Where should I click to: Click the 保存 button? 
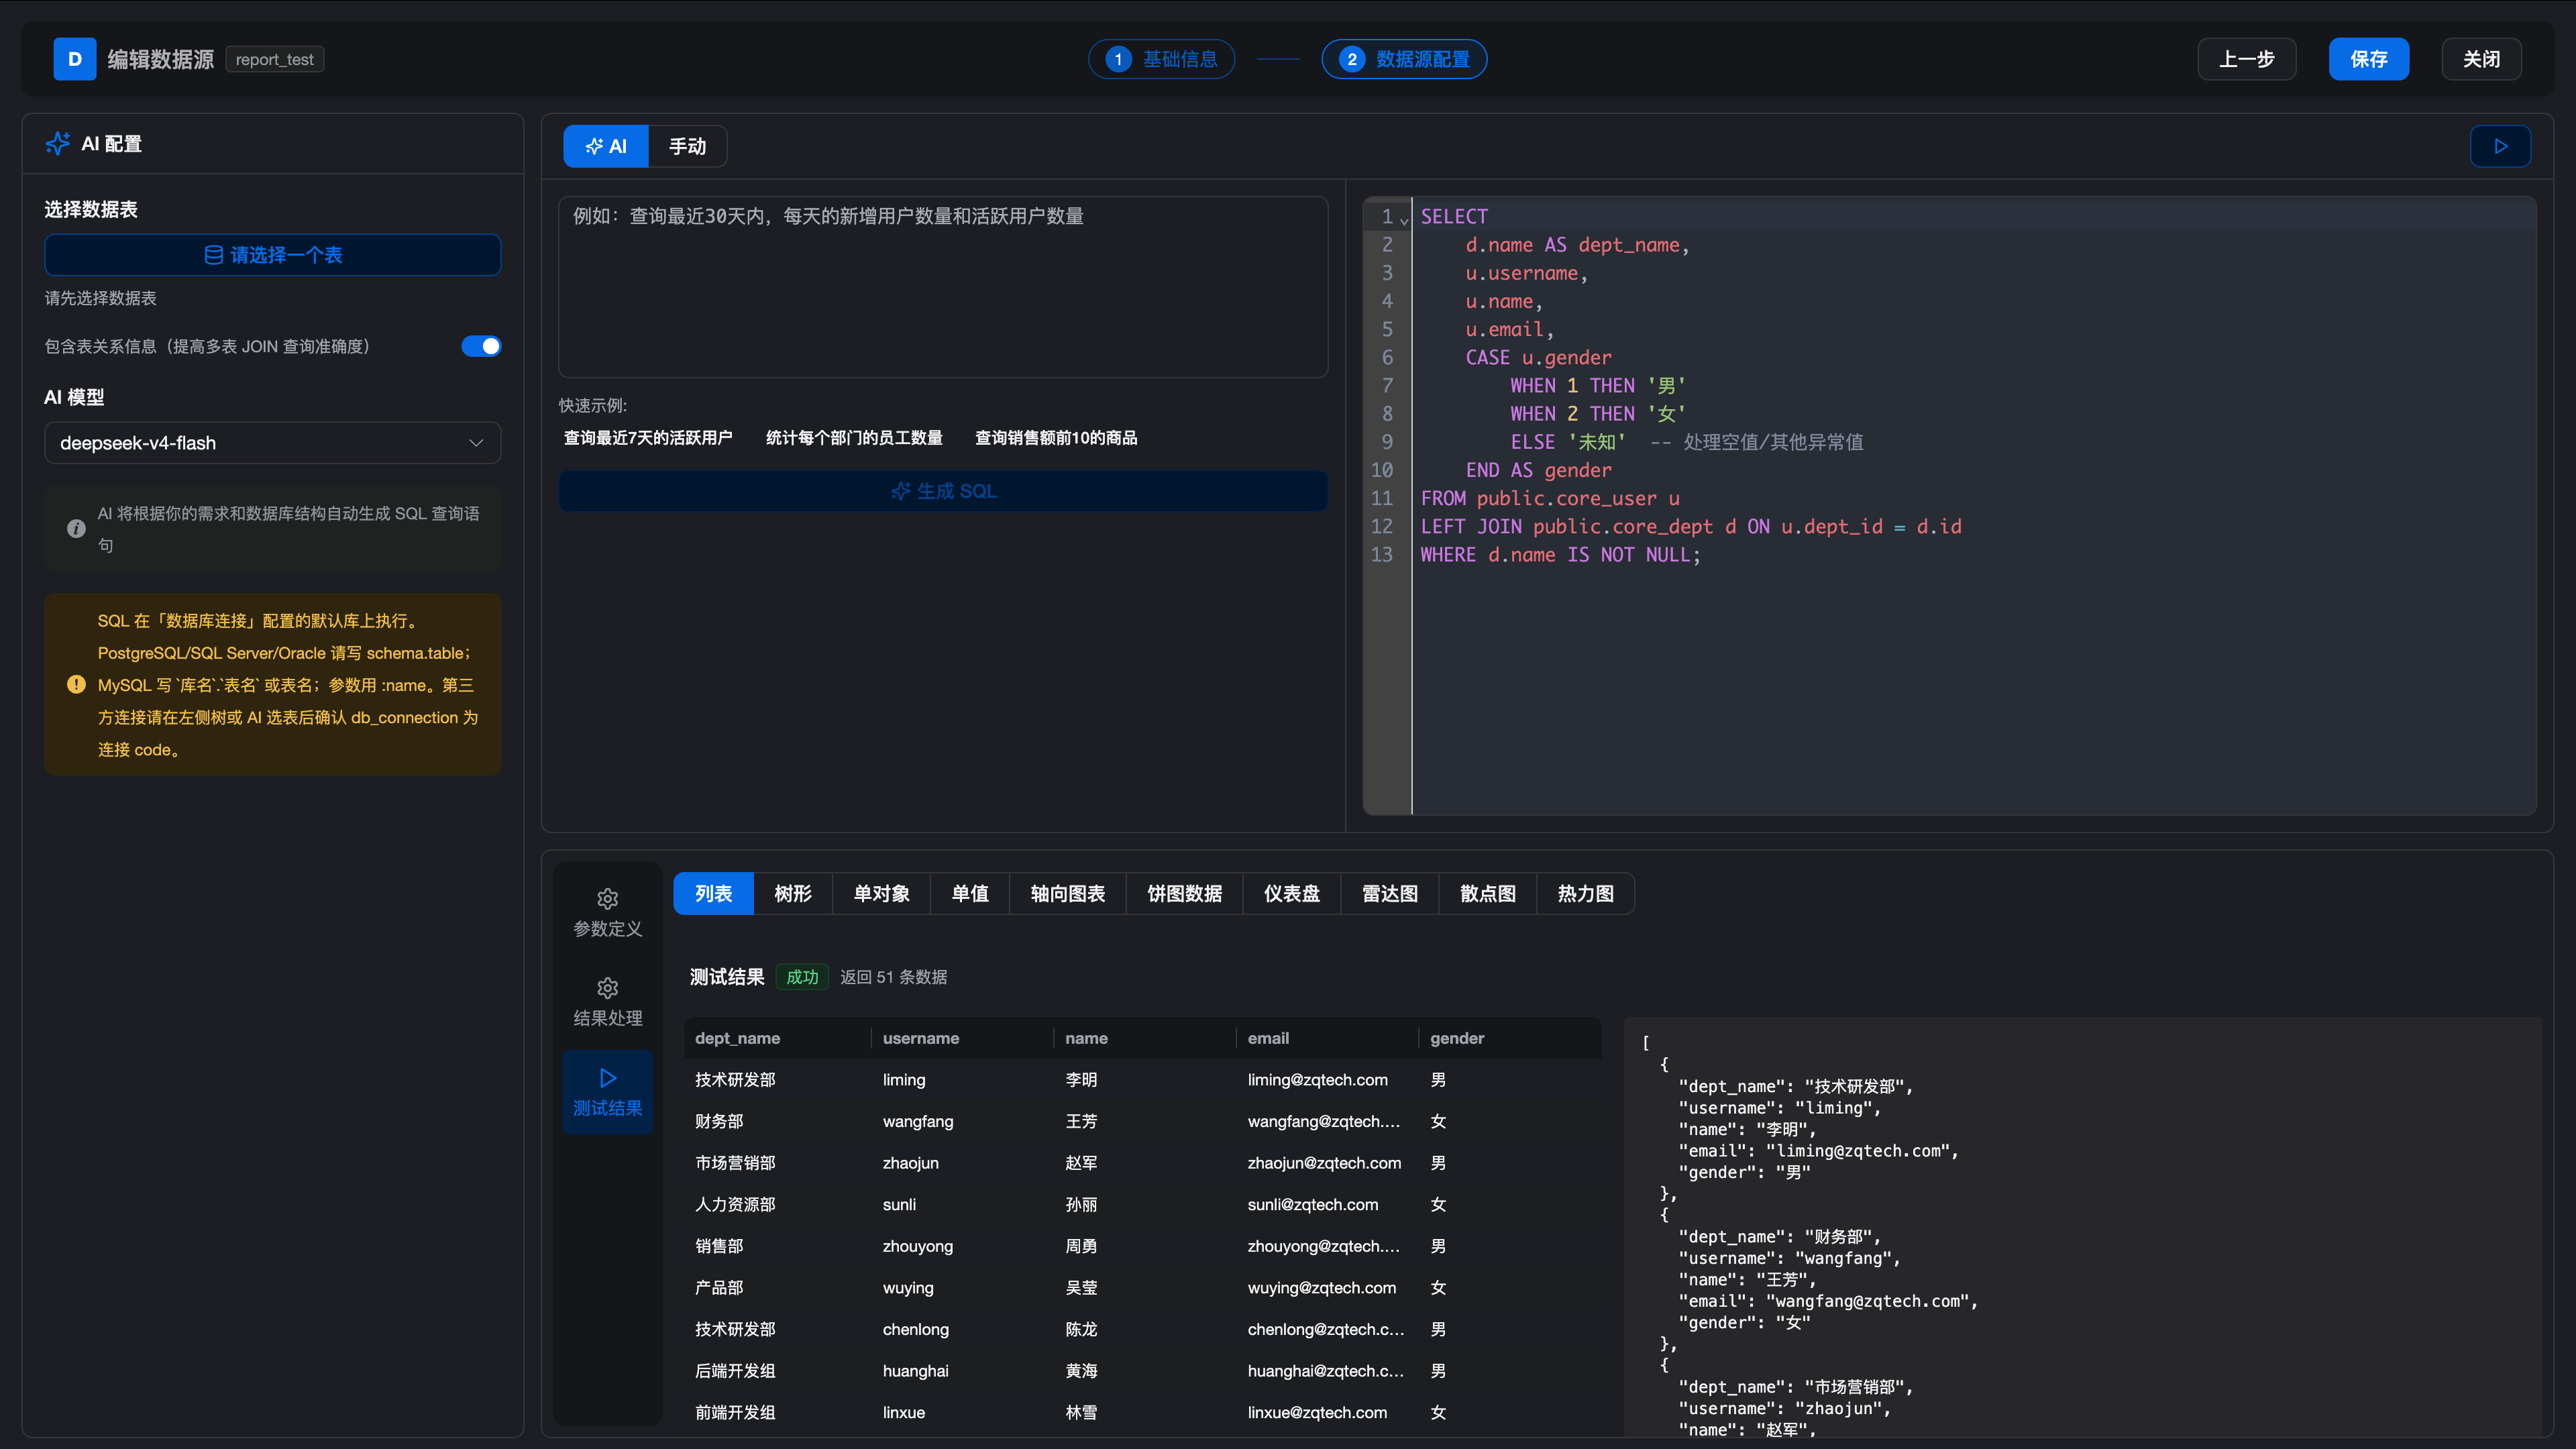coord(2369,59)
